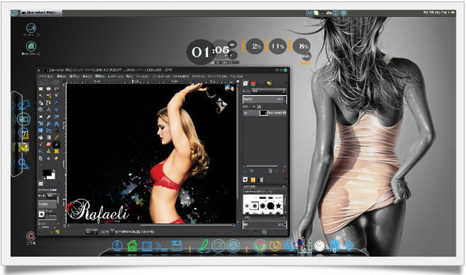The width and height of the screenshot is (466, 275).
Task: Select the Move tool
Action: [x=56, y=110]
